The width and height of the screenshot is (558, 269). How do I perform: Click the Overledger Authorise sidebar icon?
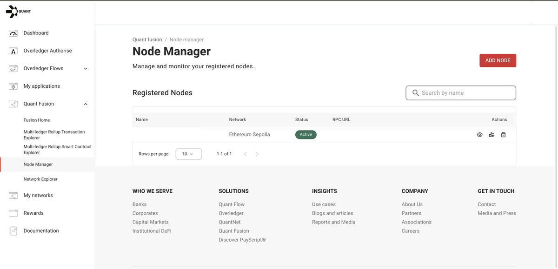point(13,51)
